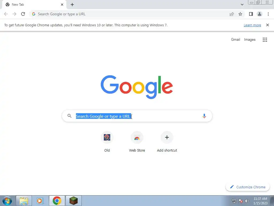Viewport: 274px width, 206px height.
Task: Click the Google logo
Action: 137,87
